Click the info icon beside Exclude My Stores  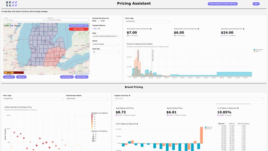click(x=108, y=18)
